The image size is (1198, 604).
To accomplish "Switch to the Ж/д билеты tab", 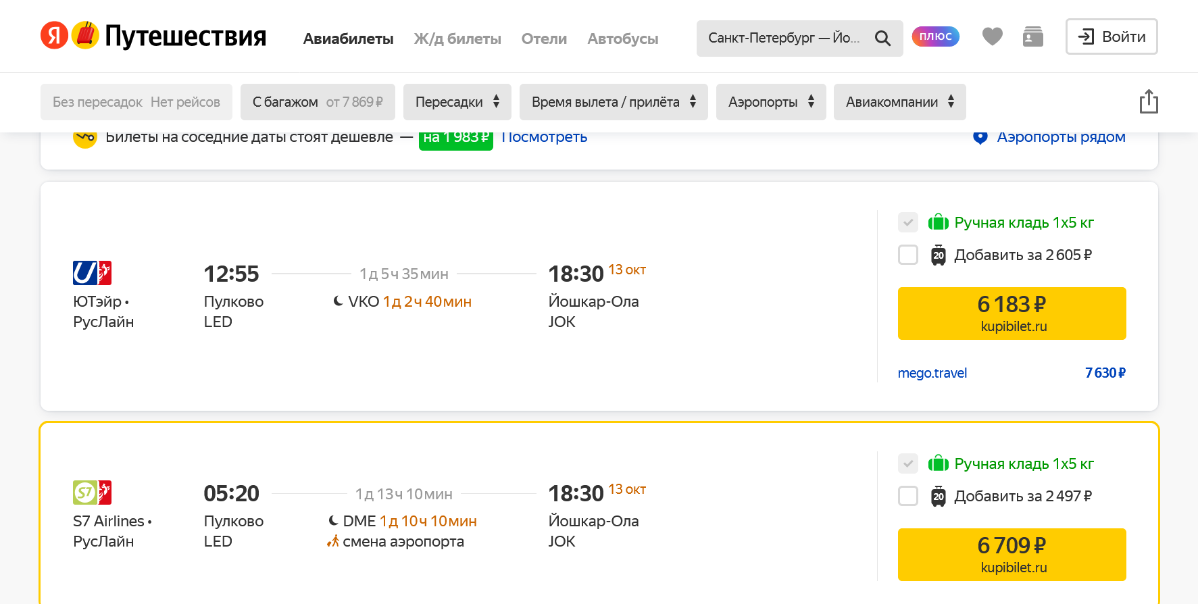I will coord(457,39).
